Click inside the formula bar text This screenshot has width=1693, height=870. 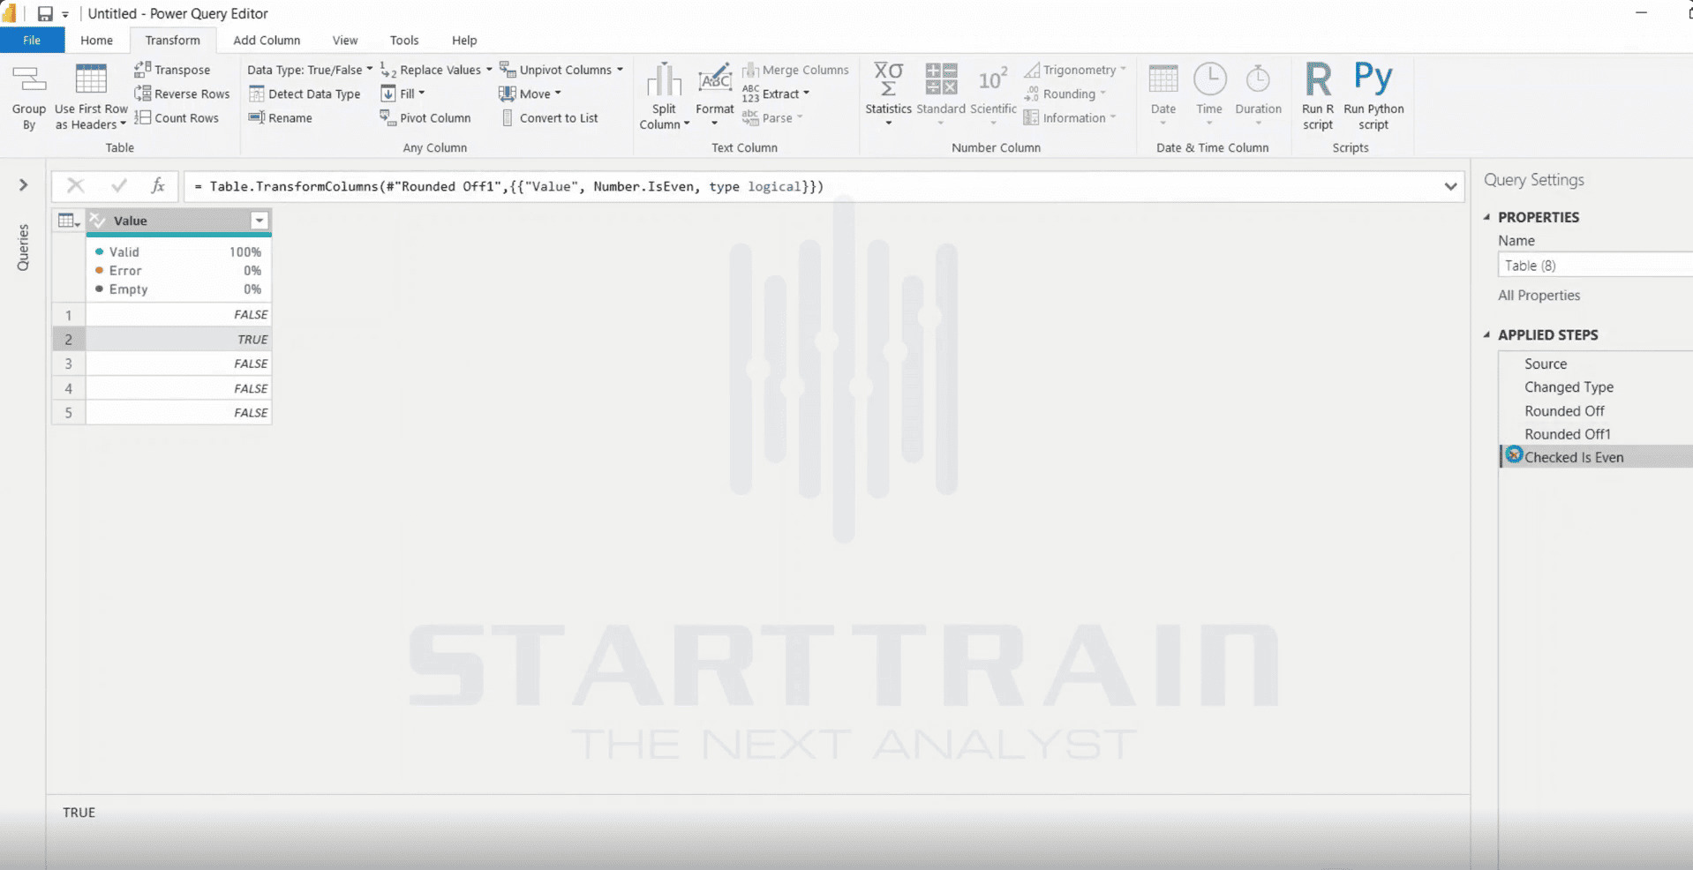509,186
